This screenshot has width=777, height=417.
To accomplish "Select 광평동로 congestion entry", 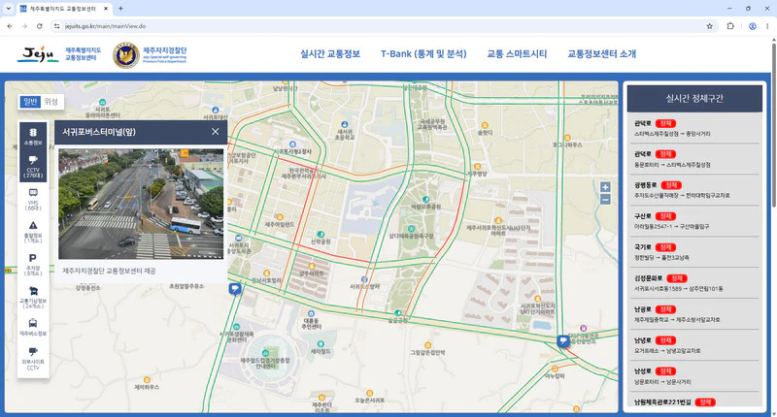I will click(x=694, y=190).
